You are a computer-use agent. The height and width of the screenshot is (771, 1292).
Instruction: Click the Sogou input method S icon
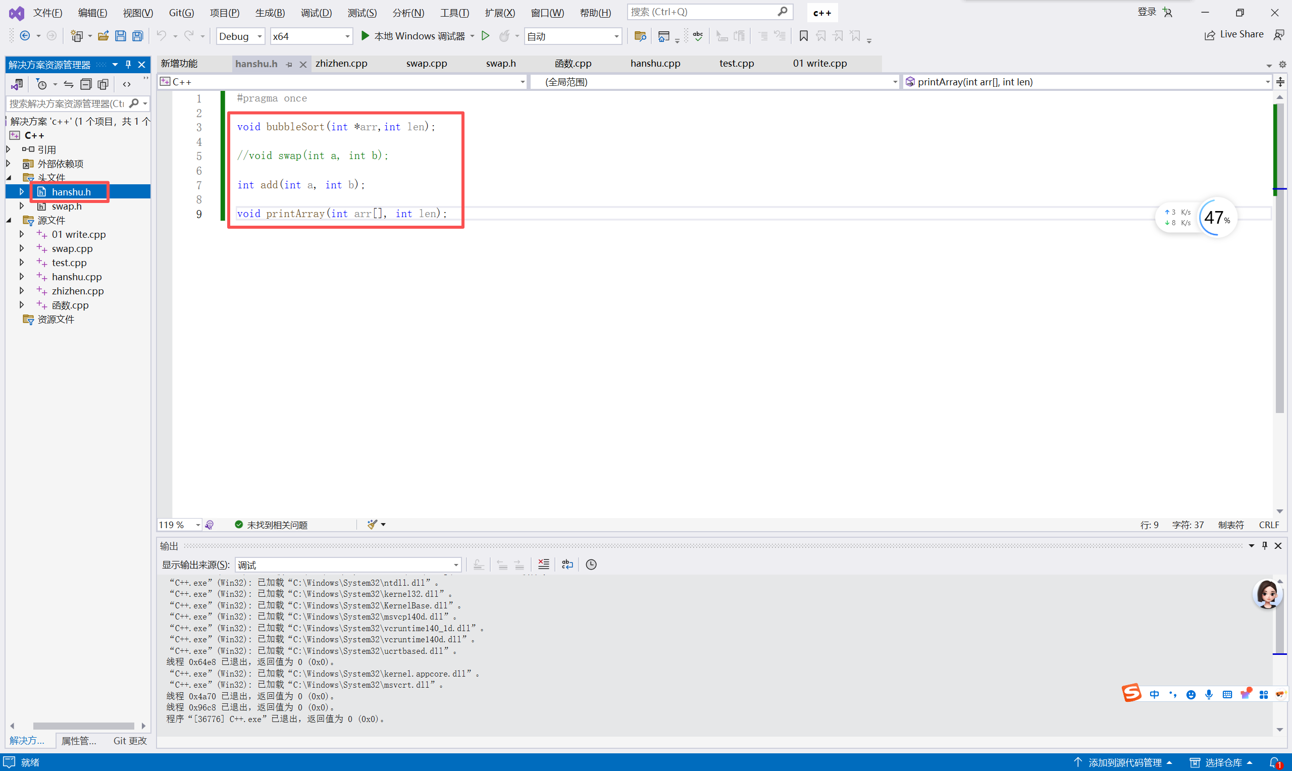[x=1131, y=694]
